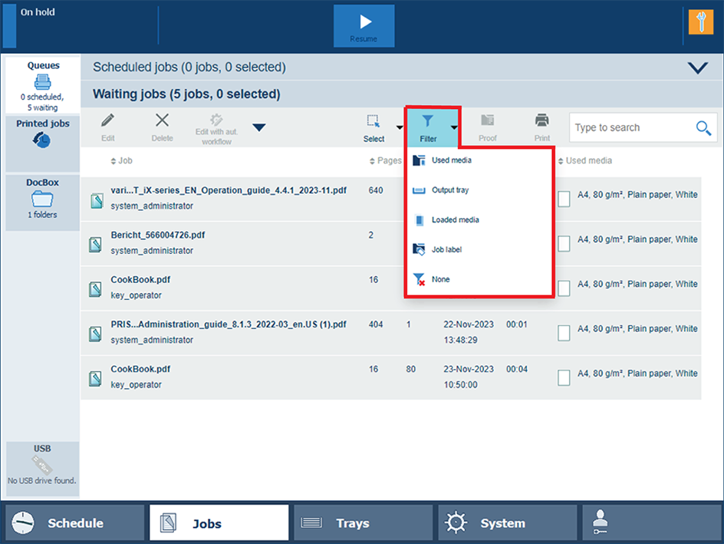
Task: Select None to clear the filter
Action: pos(440,279)
